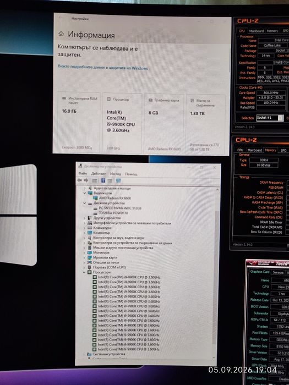
Task: Collapse the Процесори node
Action: coord(84,272)
